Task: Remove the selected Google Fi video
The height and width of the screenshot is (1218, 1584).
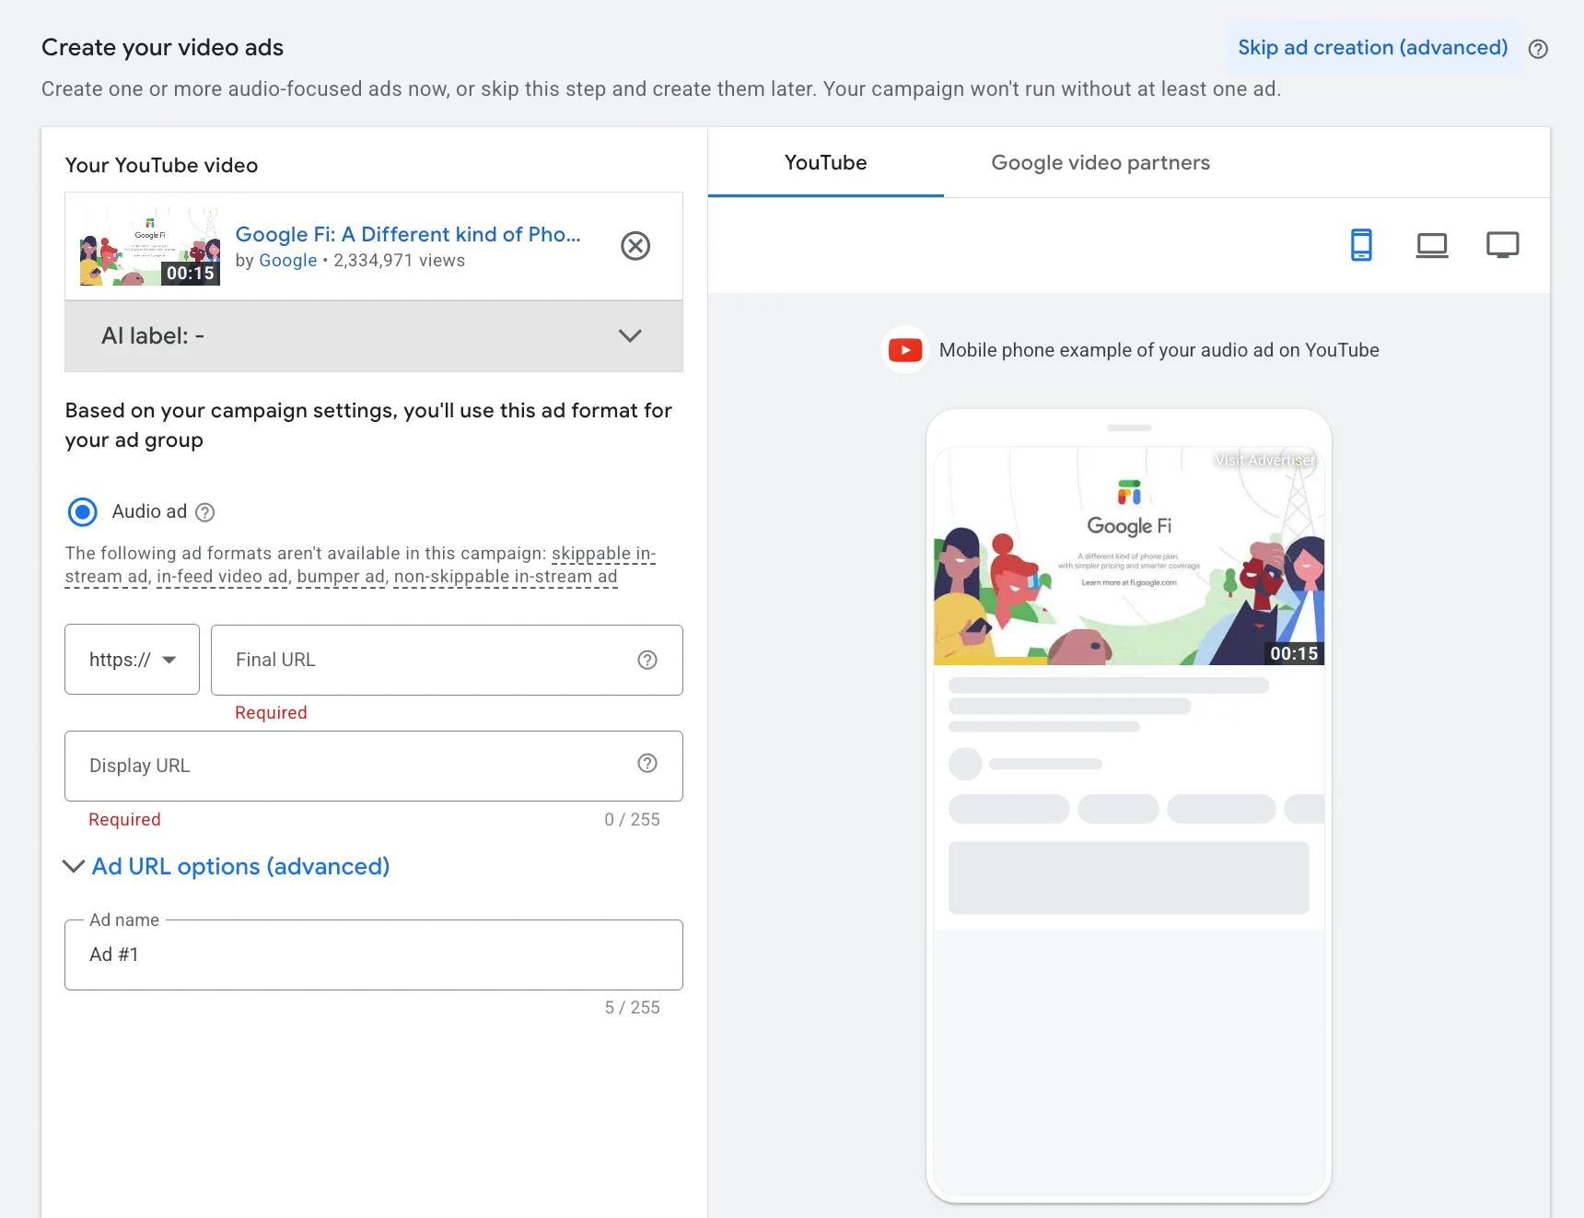Action: click(x=635, y=246)
